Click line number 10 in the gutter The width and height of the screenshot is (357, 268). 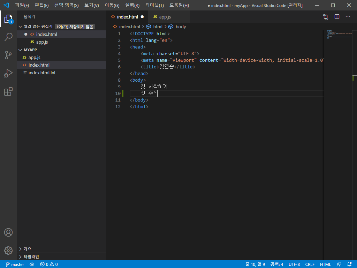coord(118,93)
